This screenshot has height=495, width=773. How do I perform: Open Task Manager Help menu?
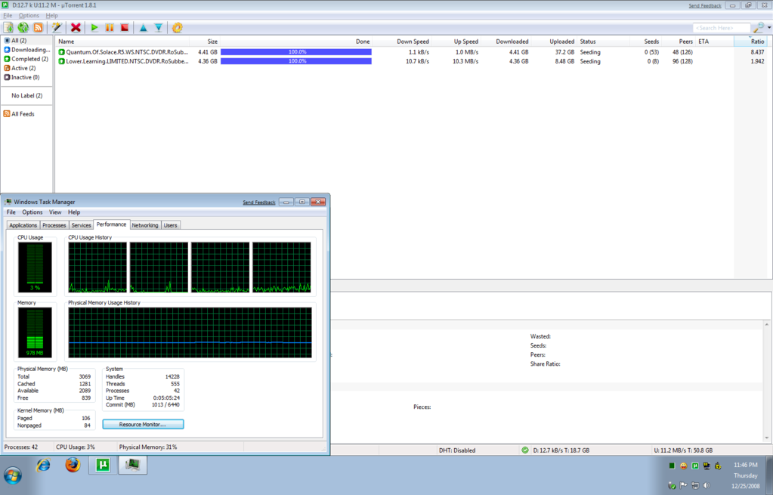point(74,212)
